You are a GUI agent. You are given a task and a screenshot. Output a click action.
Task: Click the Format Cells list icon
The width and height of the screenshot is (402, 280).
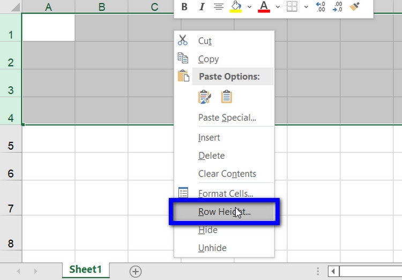(183, 193)
